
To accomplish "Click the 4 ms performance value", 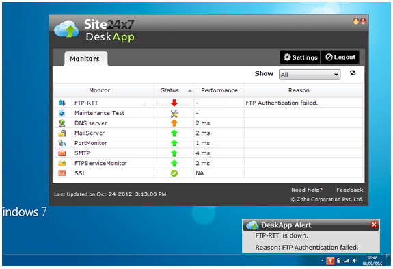I will coord(203,153).
